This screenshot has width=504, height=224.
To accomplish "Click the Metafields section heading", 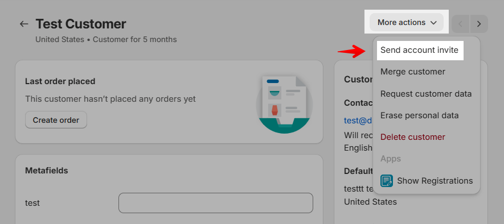I will (x=46, y=171).
